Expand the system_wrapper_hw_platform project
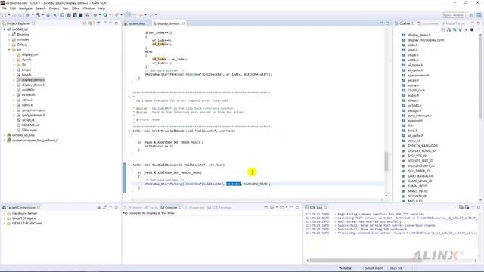Image resolution: width=484 pixels, height=272 pixels. [4, 140]
